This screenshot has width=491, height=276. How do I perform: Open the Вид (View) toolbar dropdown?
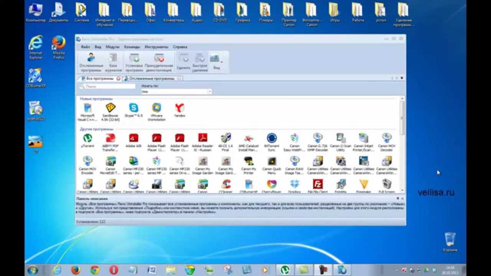point(216,62)
